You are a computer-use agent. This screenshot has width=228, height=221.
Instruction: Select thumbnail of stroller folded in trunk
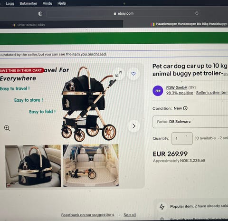pos(91,165)
